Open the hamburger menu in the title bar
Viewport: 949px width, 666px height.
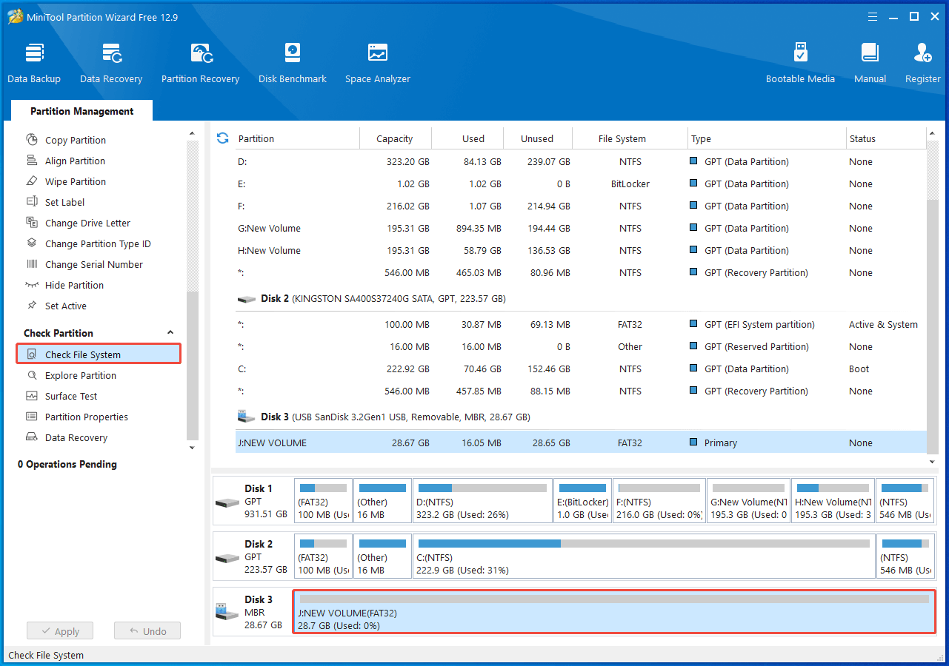click(872, 16)
